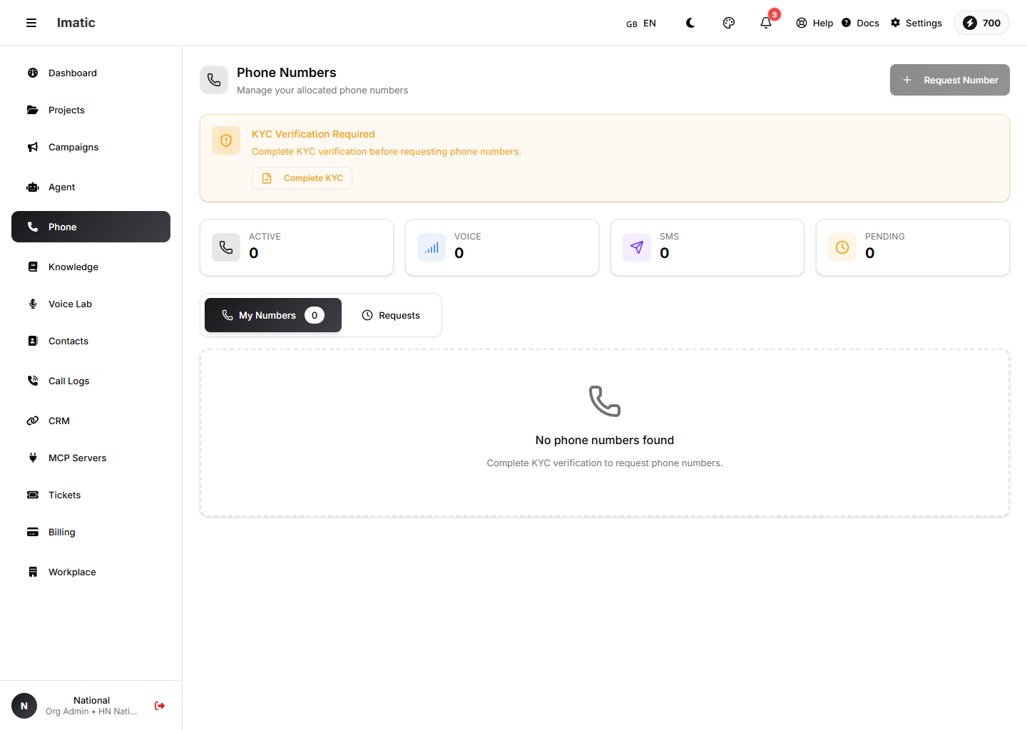
Task: Click the Phone Numbers header icon
Action: tap(214, 81)
